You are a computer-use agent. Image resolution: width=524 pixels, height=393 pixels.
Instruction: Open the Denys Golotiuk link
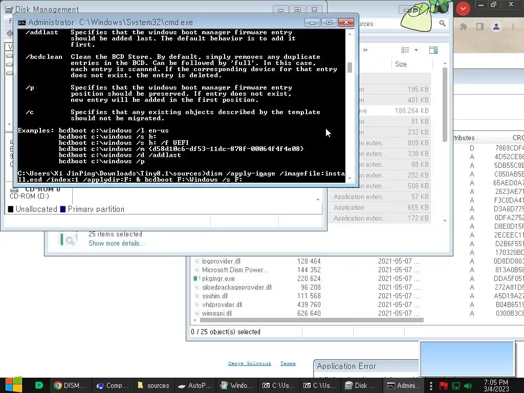pyautogui.click(x=250, y=363)
